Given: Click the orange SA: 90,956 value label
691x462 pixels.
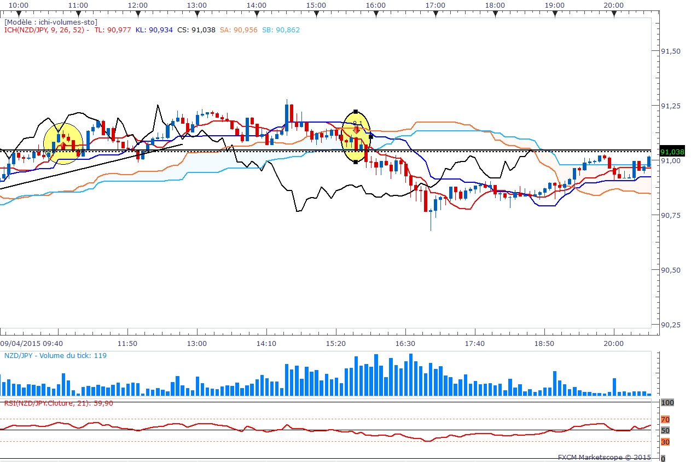Looking at the screenshot, I should (x=239, y=30).
